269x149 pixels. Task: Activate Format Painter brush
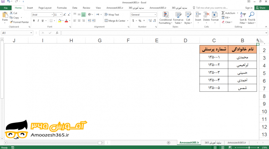[19, 22]
